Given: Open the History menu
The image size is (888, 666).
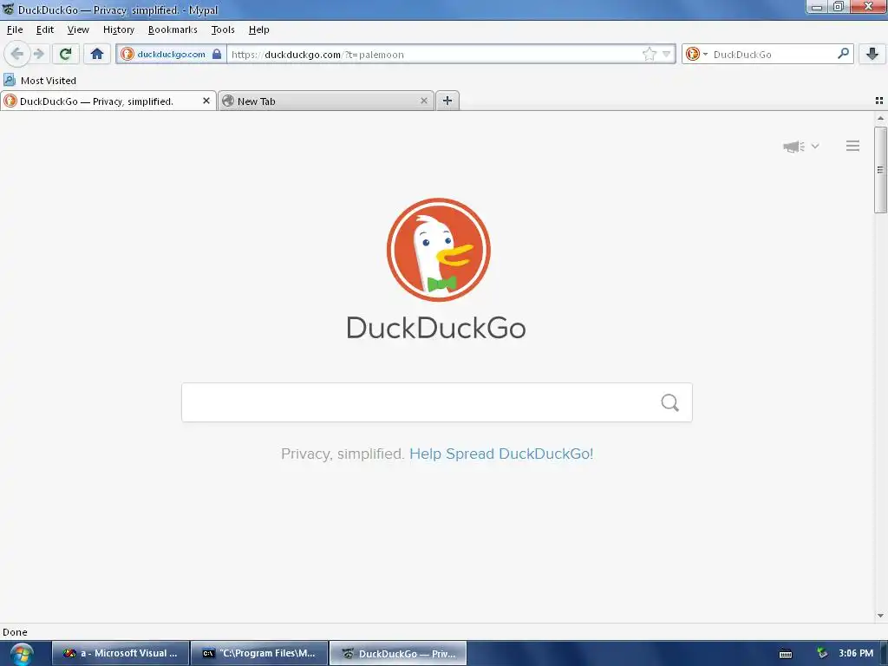Looking at the screenshot, I should pos(118,29).
